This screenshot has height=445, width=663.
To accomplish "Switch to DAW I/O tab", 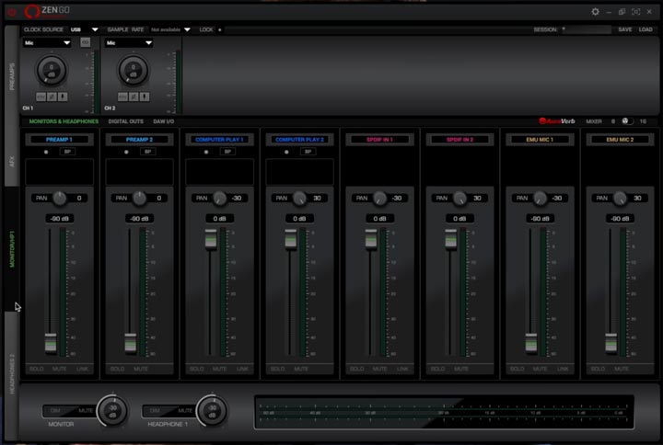I will (163, 121).
